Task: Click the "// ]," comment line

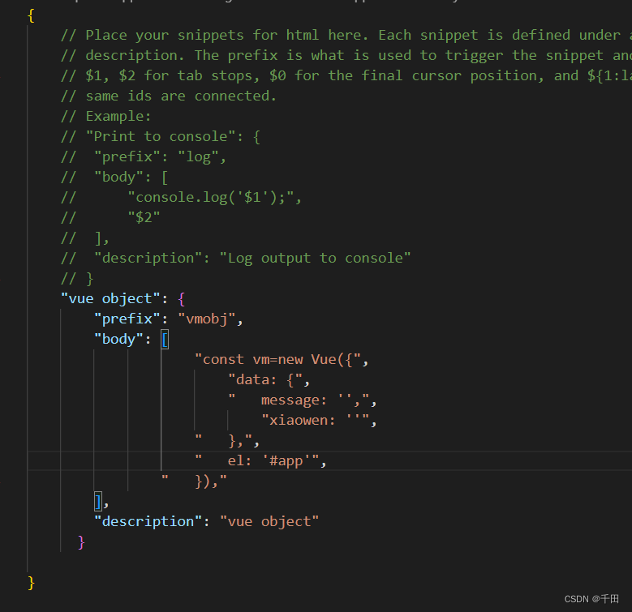Action: click(x=85, y=238)
